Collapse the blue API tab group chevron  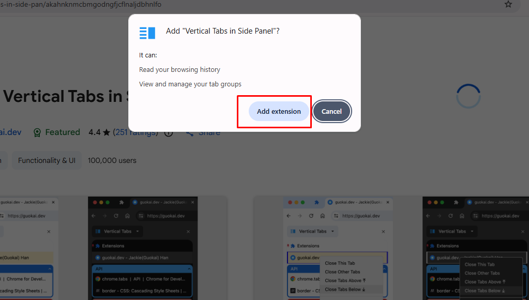pos(189,269)
